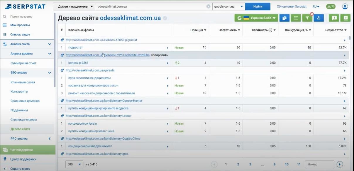Go to the previous page arrow
The width and height of the screenshot is (354, 171).
(x=214, y=165)
